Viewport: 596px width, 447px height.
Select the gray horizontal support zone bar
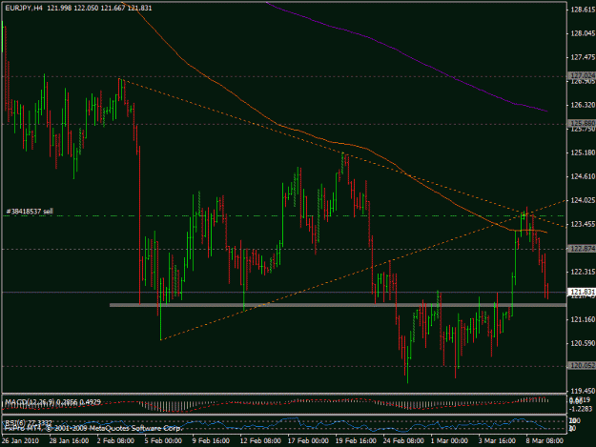tap(338, 305)
